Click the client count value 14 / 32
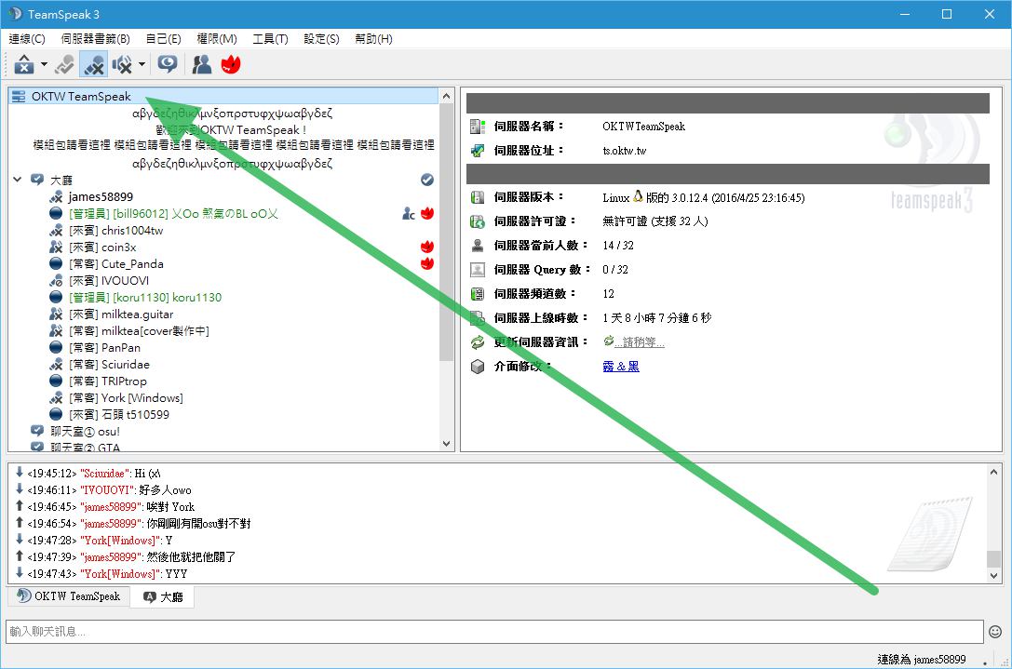Viewport: 1012px width, 669px height. (617, 245)
